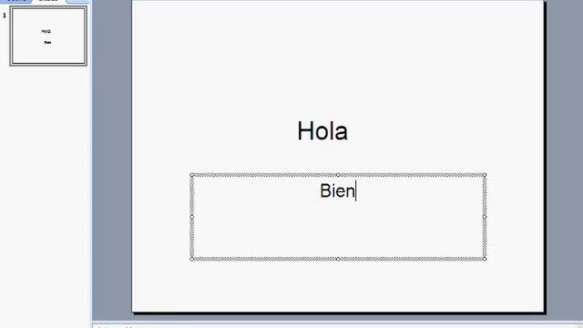Place cursor in the "Bien" text
The image size is (583, 328).
tap(338, 190)
